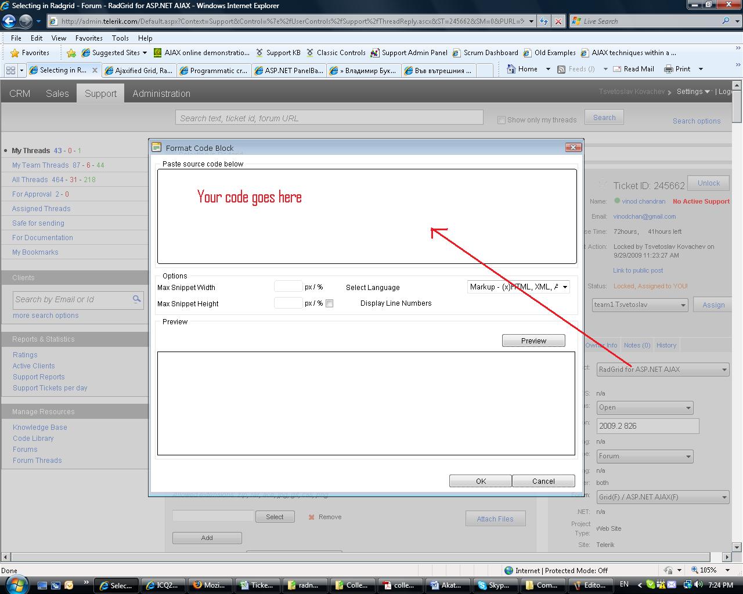Click the Unlock ticket button
Image resolution: width=743 pixels, height=594 pixels.
(x=708, y=183)
